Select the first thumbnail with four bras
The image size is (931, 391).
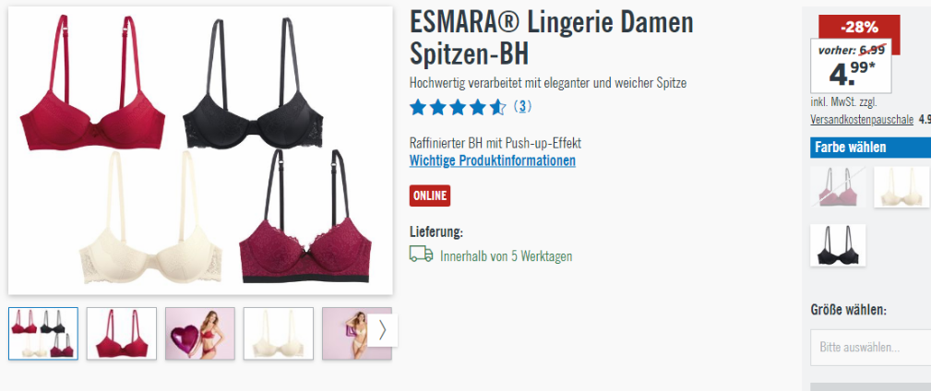[x=43, y=334]
